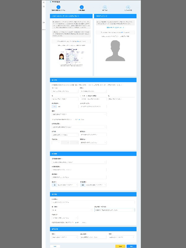Select the step 3 circle in the progress stepper

pos(105,7)
